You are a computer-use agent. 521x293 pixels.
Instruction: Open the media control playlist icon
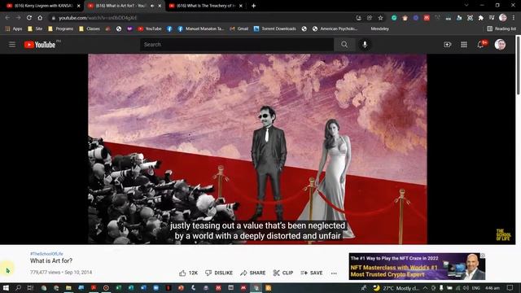492,18
